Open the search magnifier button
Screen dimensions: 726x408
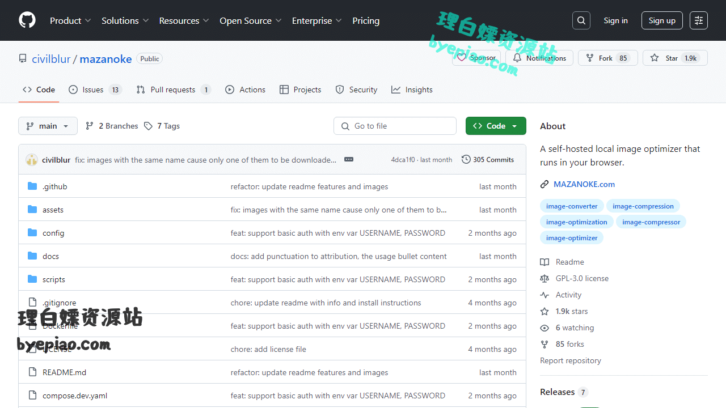tap(581, 20)
